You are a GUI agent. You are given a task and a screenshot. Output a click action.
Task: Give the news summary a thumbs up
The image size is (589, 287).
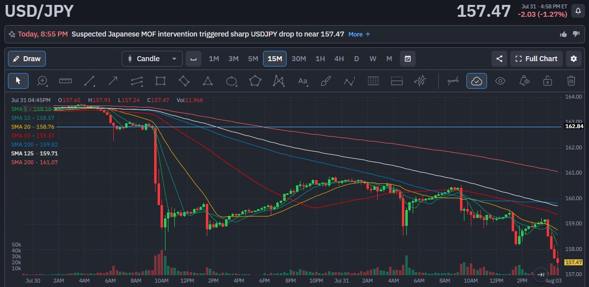click(563, 34)
